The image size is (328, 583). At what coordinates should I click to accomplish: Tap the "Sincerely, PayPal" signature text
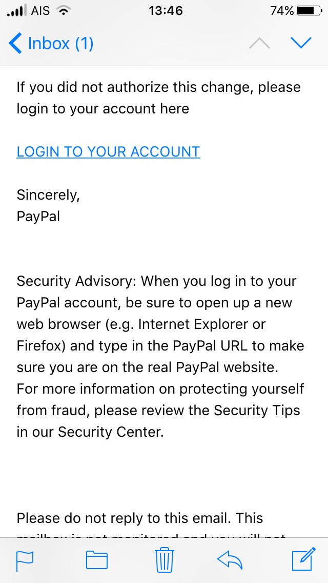[x=49, y=206]
